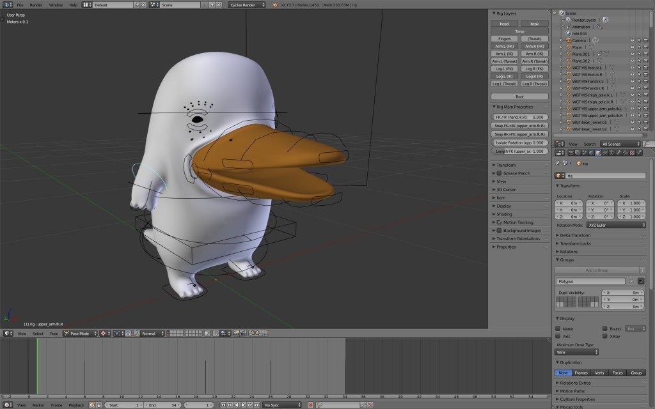
Task: Open the editor type selector icon in timeline
Action: (8, 405)
